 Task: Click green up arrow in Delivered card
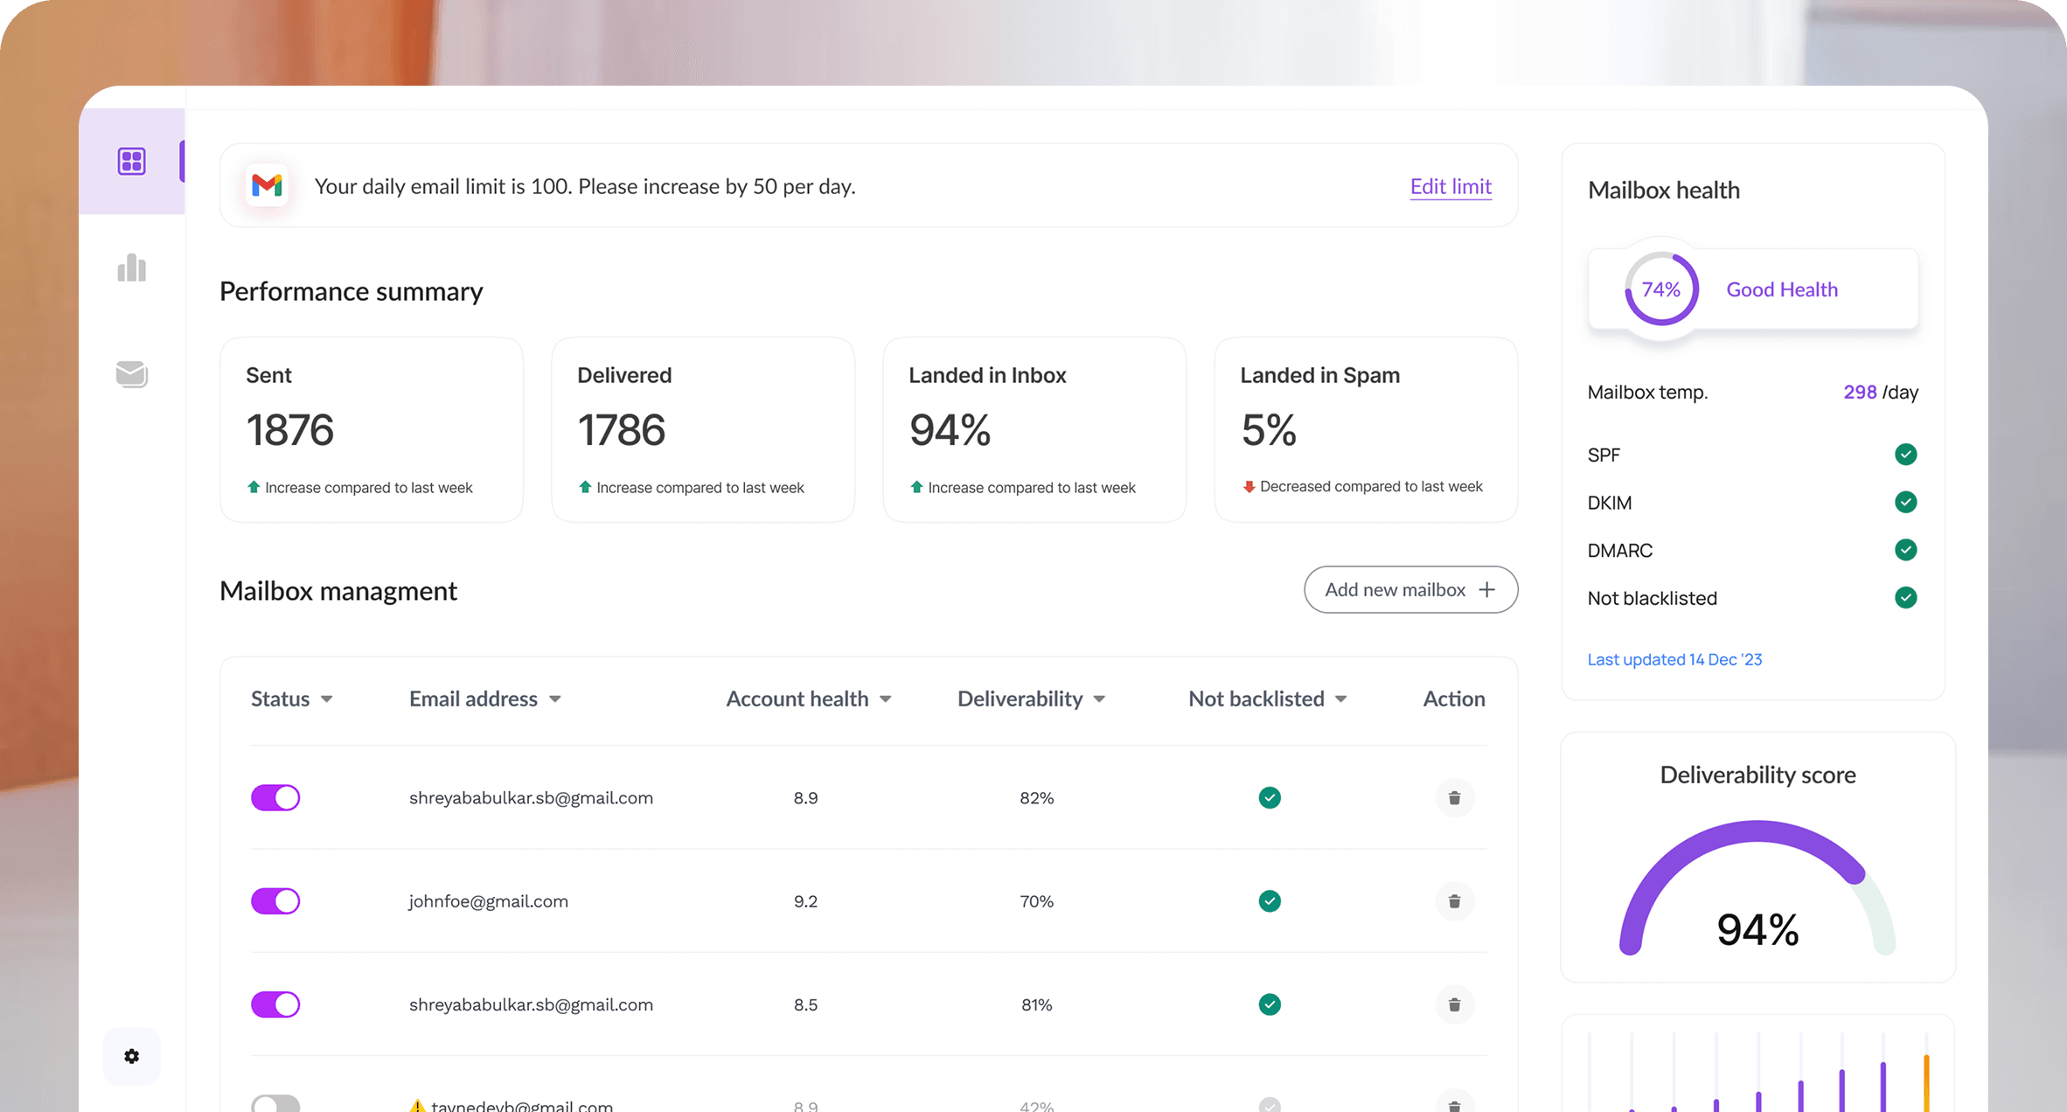(585, 487)
